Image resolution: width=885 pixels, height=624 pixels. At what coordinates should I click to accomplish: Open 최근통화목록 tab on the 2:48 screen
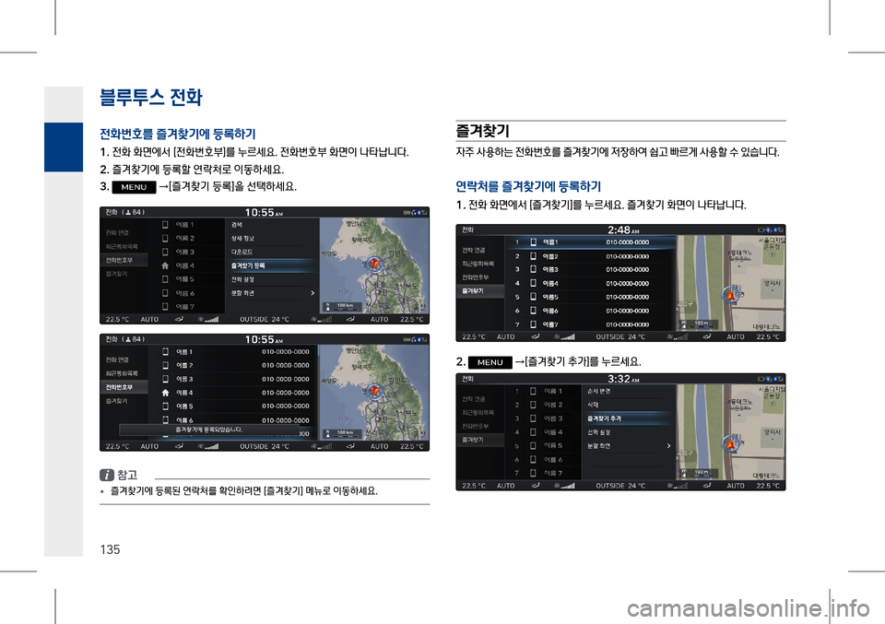click(x=480, y=264)
